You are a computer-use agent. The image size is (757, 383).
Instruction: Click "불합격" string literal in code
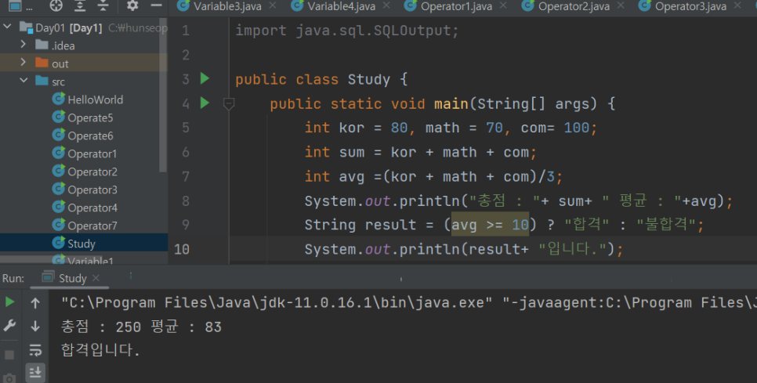(666, 224)
